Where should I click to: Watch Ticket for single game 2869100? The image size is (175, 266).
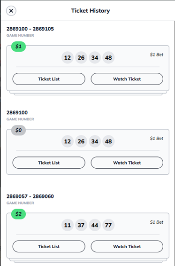point(127,163)
